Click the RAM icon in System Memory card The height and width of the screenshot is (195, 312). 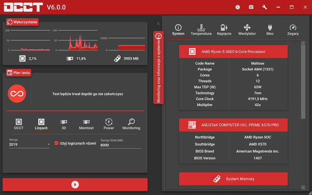pyautogui.click(x=217, y=179)
